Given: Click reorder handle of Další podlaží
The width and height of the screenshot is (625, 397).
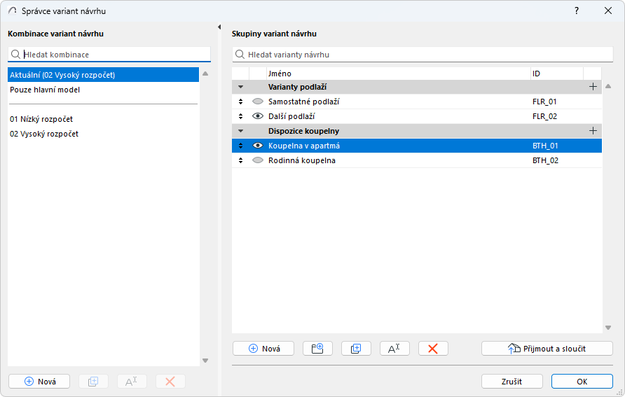Looking at the screenshot, I should tap(241, 116).
